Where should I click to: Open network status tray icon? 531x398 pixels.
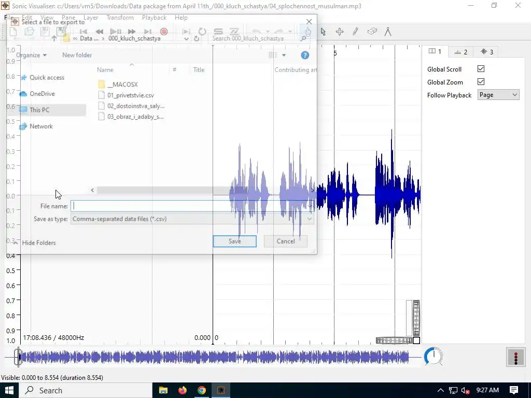pyautogui.click(x=453, y=391)
